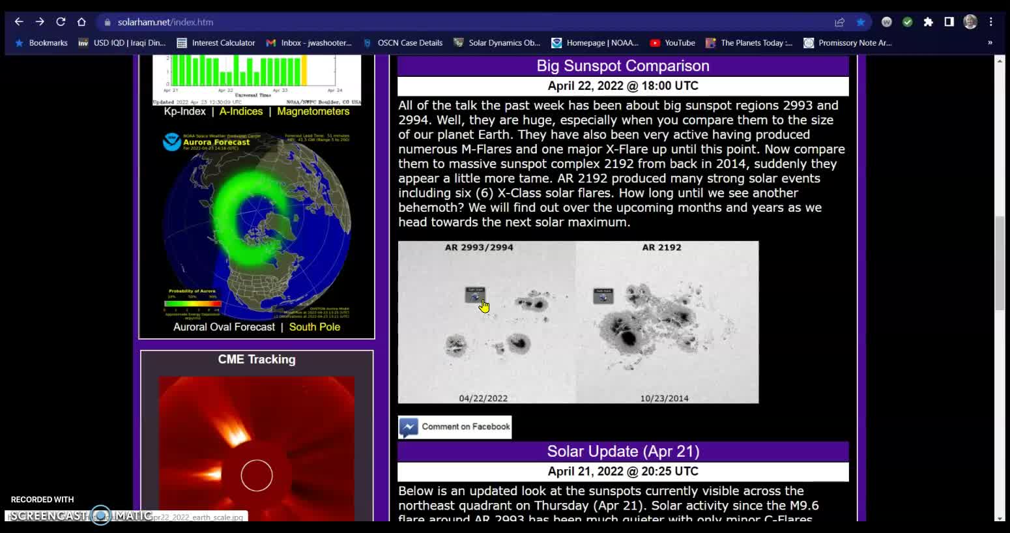The width and height of the screenshot is (1010, 533).
Task: Open the browser home page
Action: [81, 22]
